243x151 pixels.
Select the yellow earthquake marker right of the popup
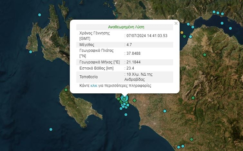tap(182, 33)
